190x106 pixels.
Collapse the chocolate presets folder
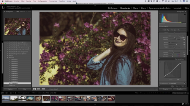[x=7, y=58]
